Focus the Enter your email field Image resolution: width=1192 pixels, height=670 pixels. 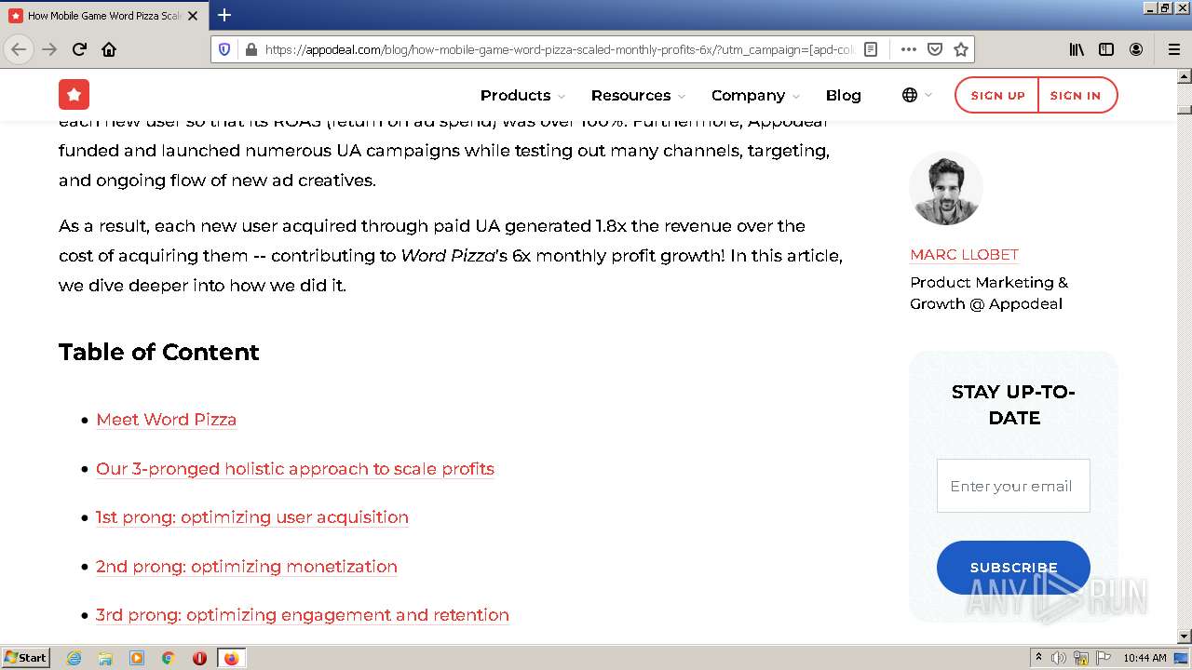[x=1013, y=486]
